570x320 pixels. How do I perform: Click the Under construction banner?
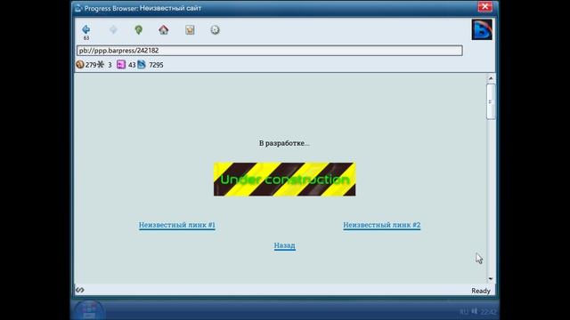[285, 180]
